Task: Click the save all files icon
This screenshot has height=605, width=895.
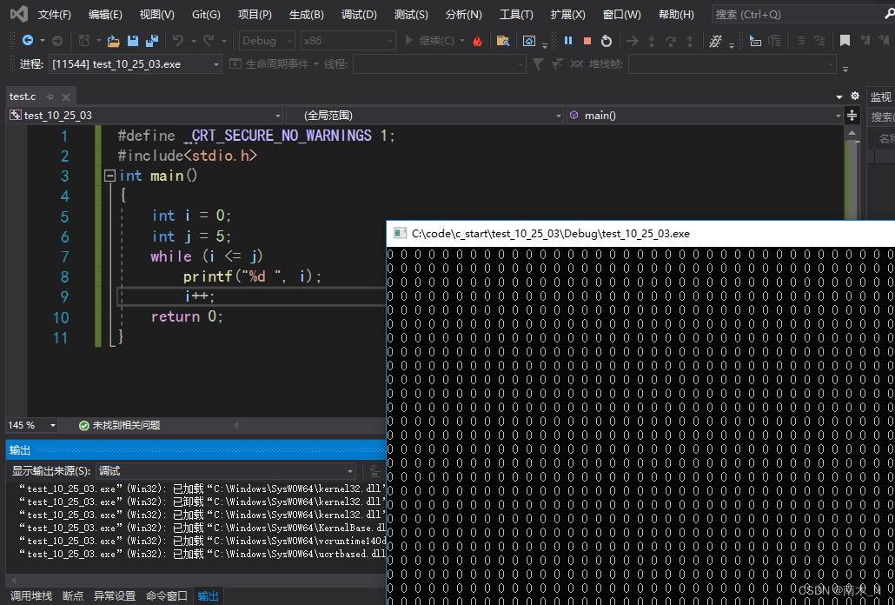Action: (x=152, y=41)
